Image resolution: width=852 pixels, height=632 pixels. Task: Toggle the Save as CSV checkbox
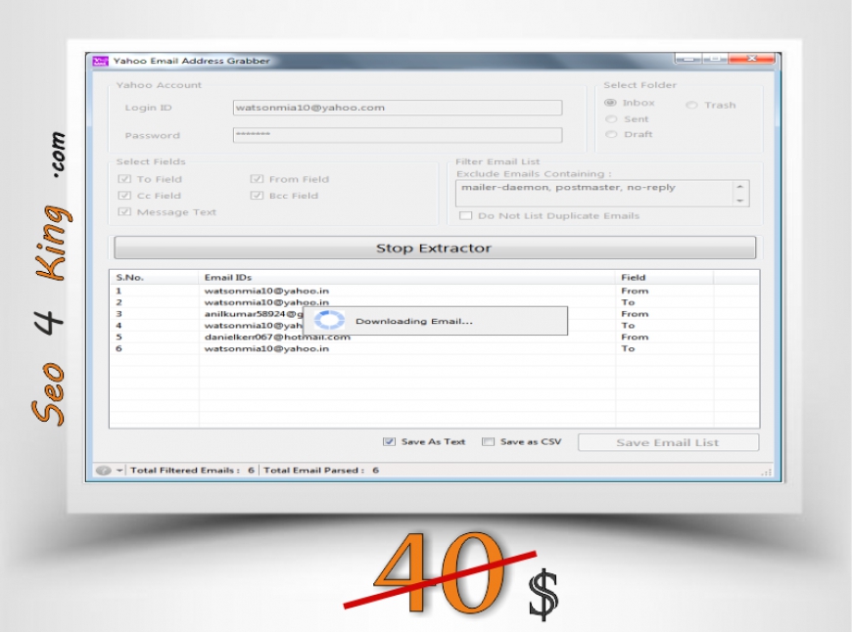488,441
